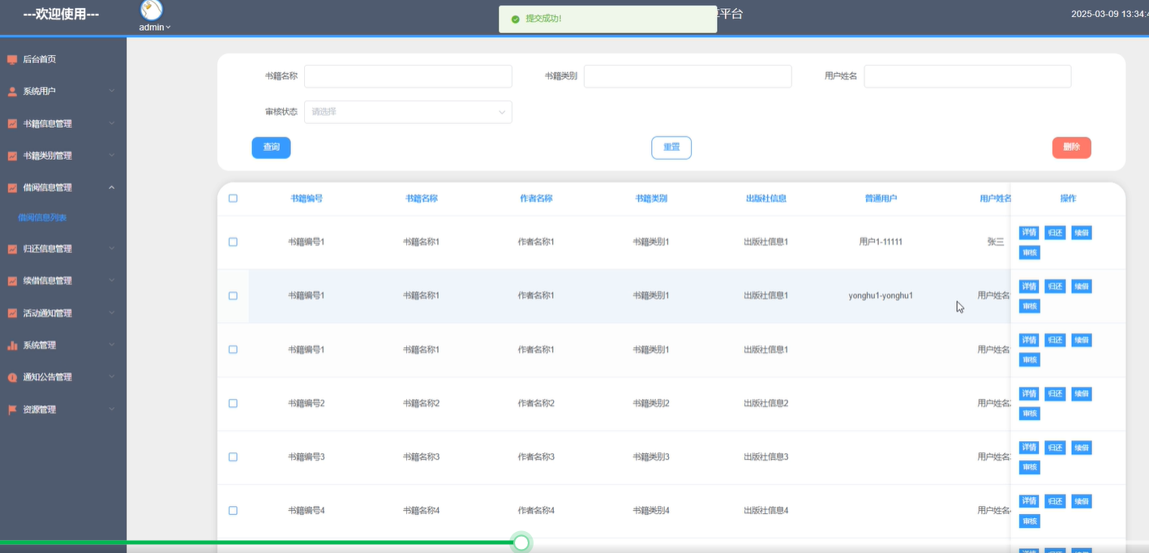Screen dimensions: 1149x553
Task: Click the progress bar handle at the bottom
Action: [x=521, y=542]
